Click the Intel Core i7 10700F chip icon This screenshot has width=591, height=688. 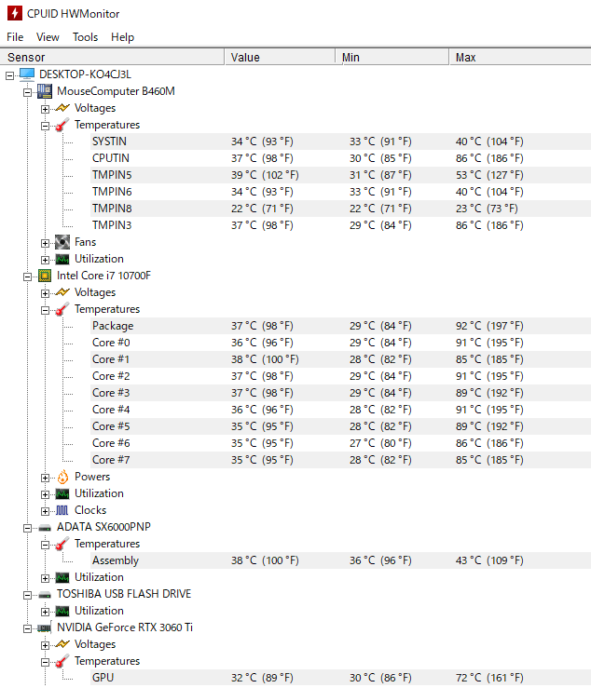point(45,276)
